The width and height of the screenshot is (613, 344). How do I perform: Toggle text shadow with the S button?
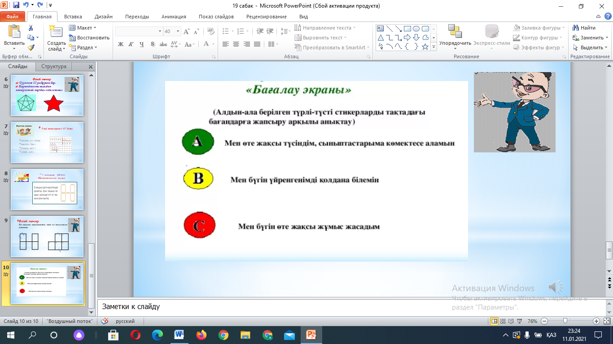click(x=153, y=44)
